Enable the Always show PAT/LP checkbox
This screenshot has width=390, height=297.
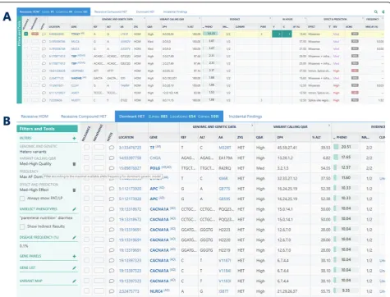click(22, 199)
